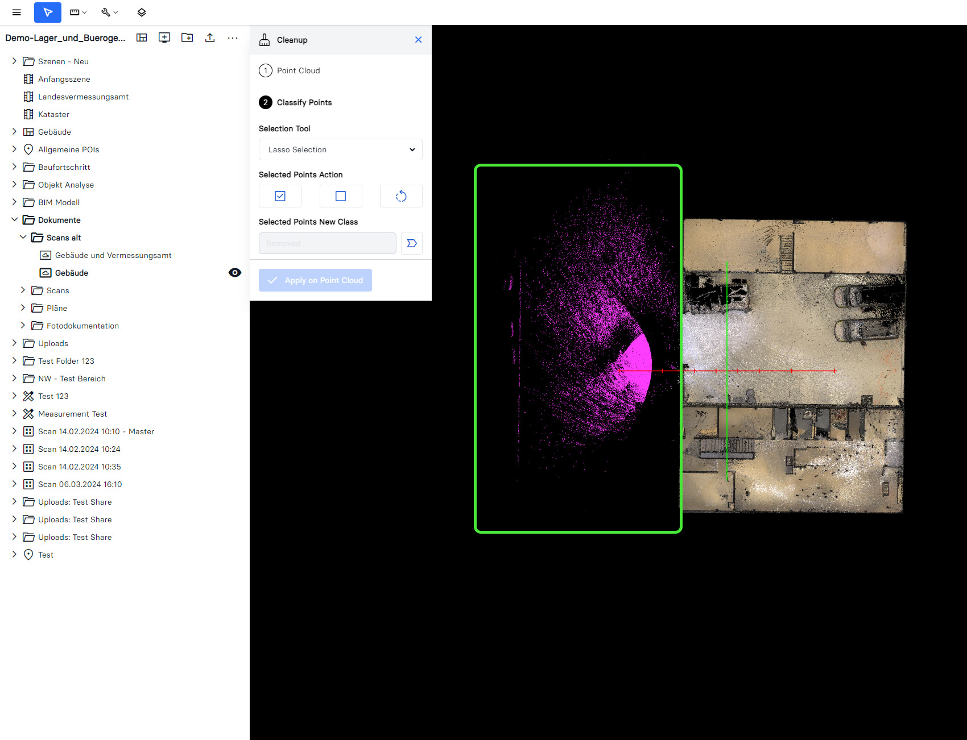Close the Cleanup panel

tap(418, 40)
